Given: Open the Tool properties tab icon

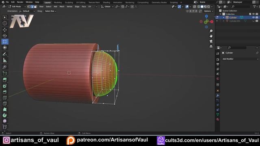Looking at the screenshot, I should (218, 54).
